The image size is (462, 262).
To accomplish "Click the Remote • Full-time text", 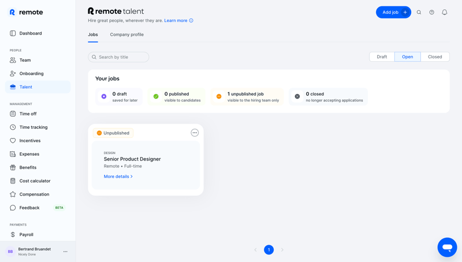I will tap(122, 166).
